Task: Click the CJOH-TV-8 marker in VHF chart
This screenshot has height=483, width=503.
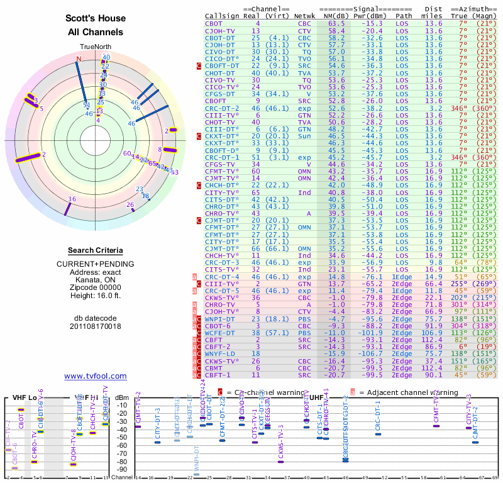Action: [x=74, y=464]
